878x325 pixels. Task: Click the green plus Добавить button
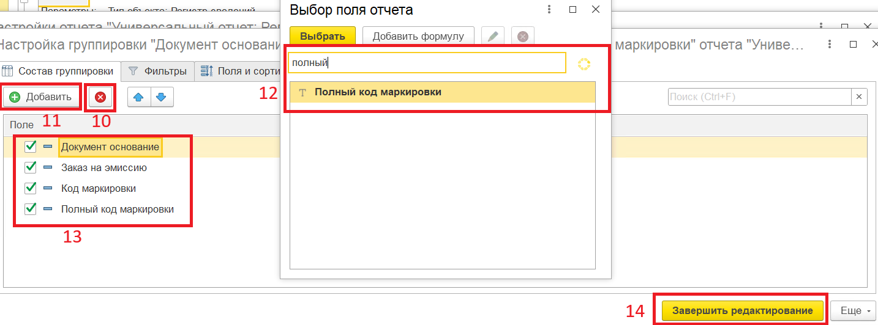point(41,97)
